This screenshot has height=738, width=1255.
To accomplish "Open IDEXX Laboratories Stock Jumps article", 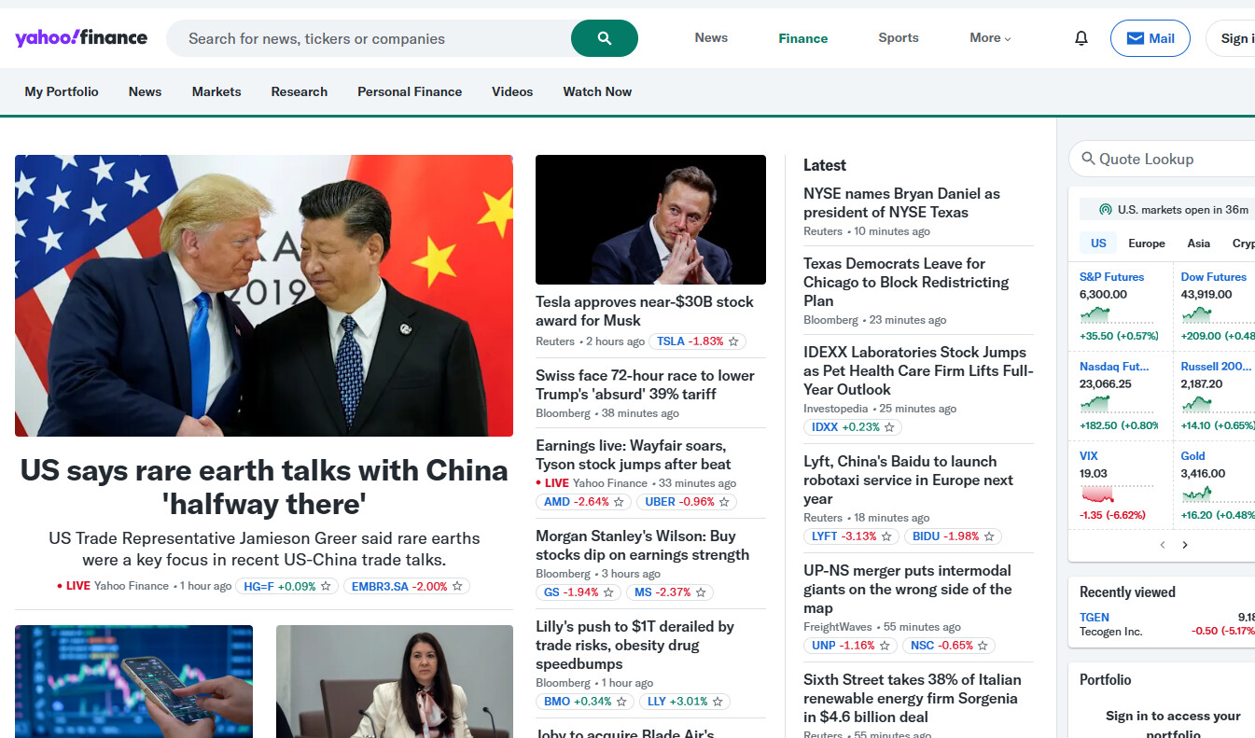I will [x=918, y=370].
